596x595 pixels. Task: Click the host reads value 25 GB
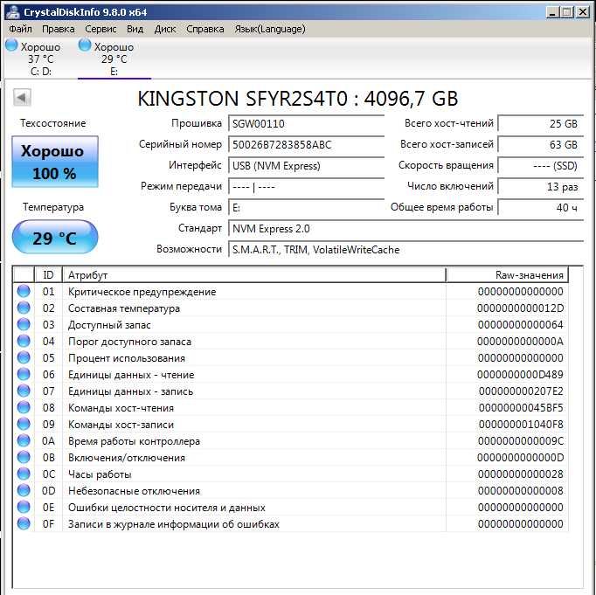tap(540, 124)
